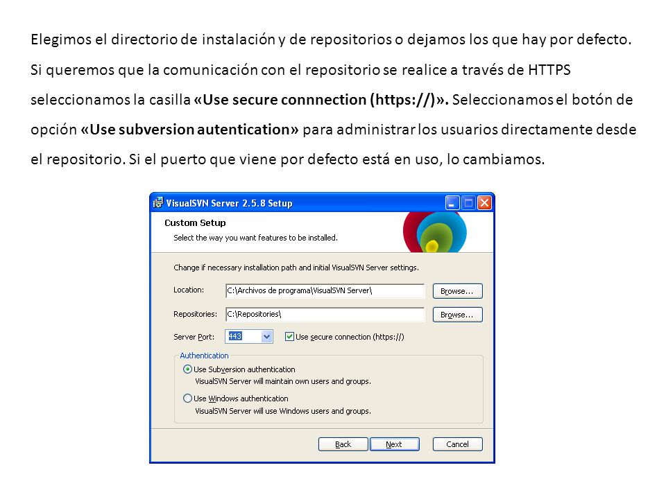This screenshot has width=666, height=499.
Task: Open the Server Port dropdown arrow
Action: coord(266,337)
